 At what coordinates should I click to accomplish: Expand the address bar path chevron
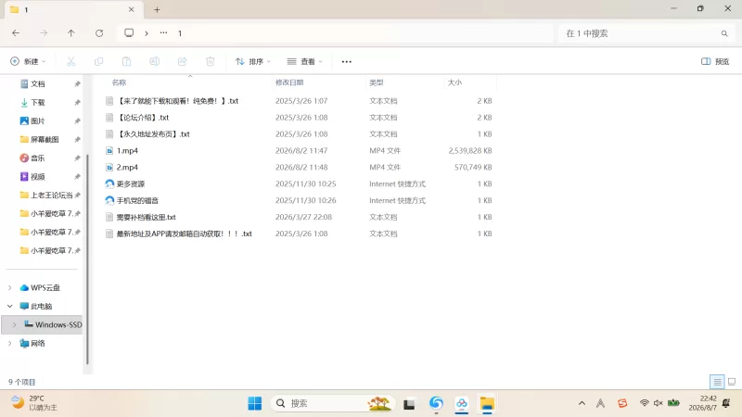pos(147,33)
